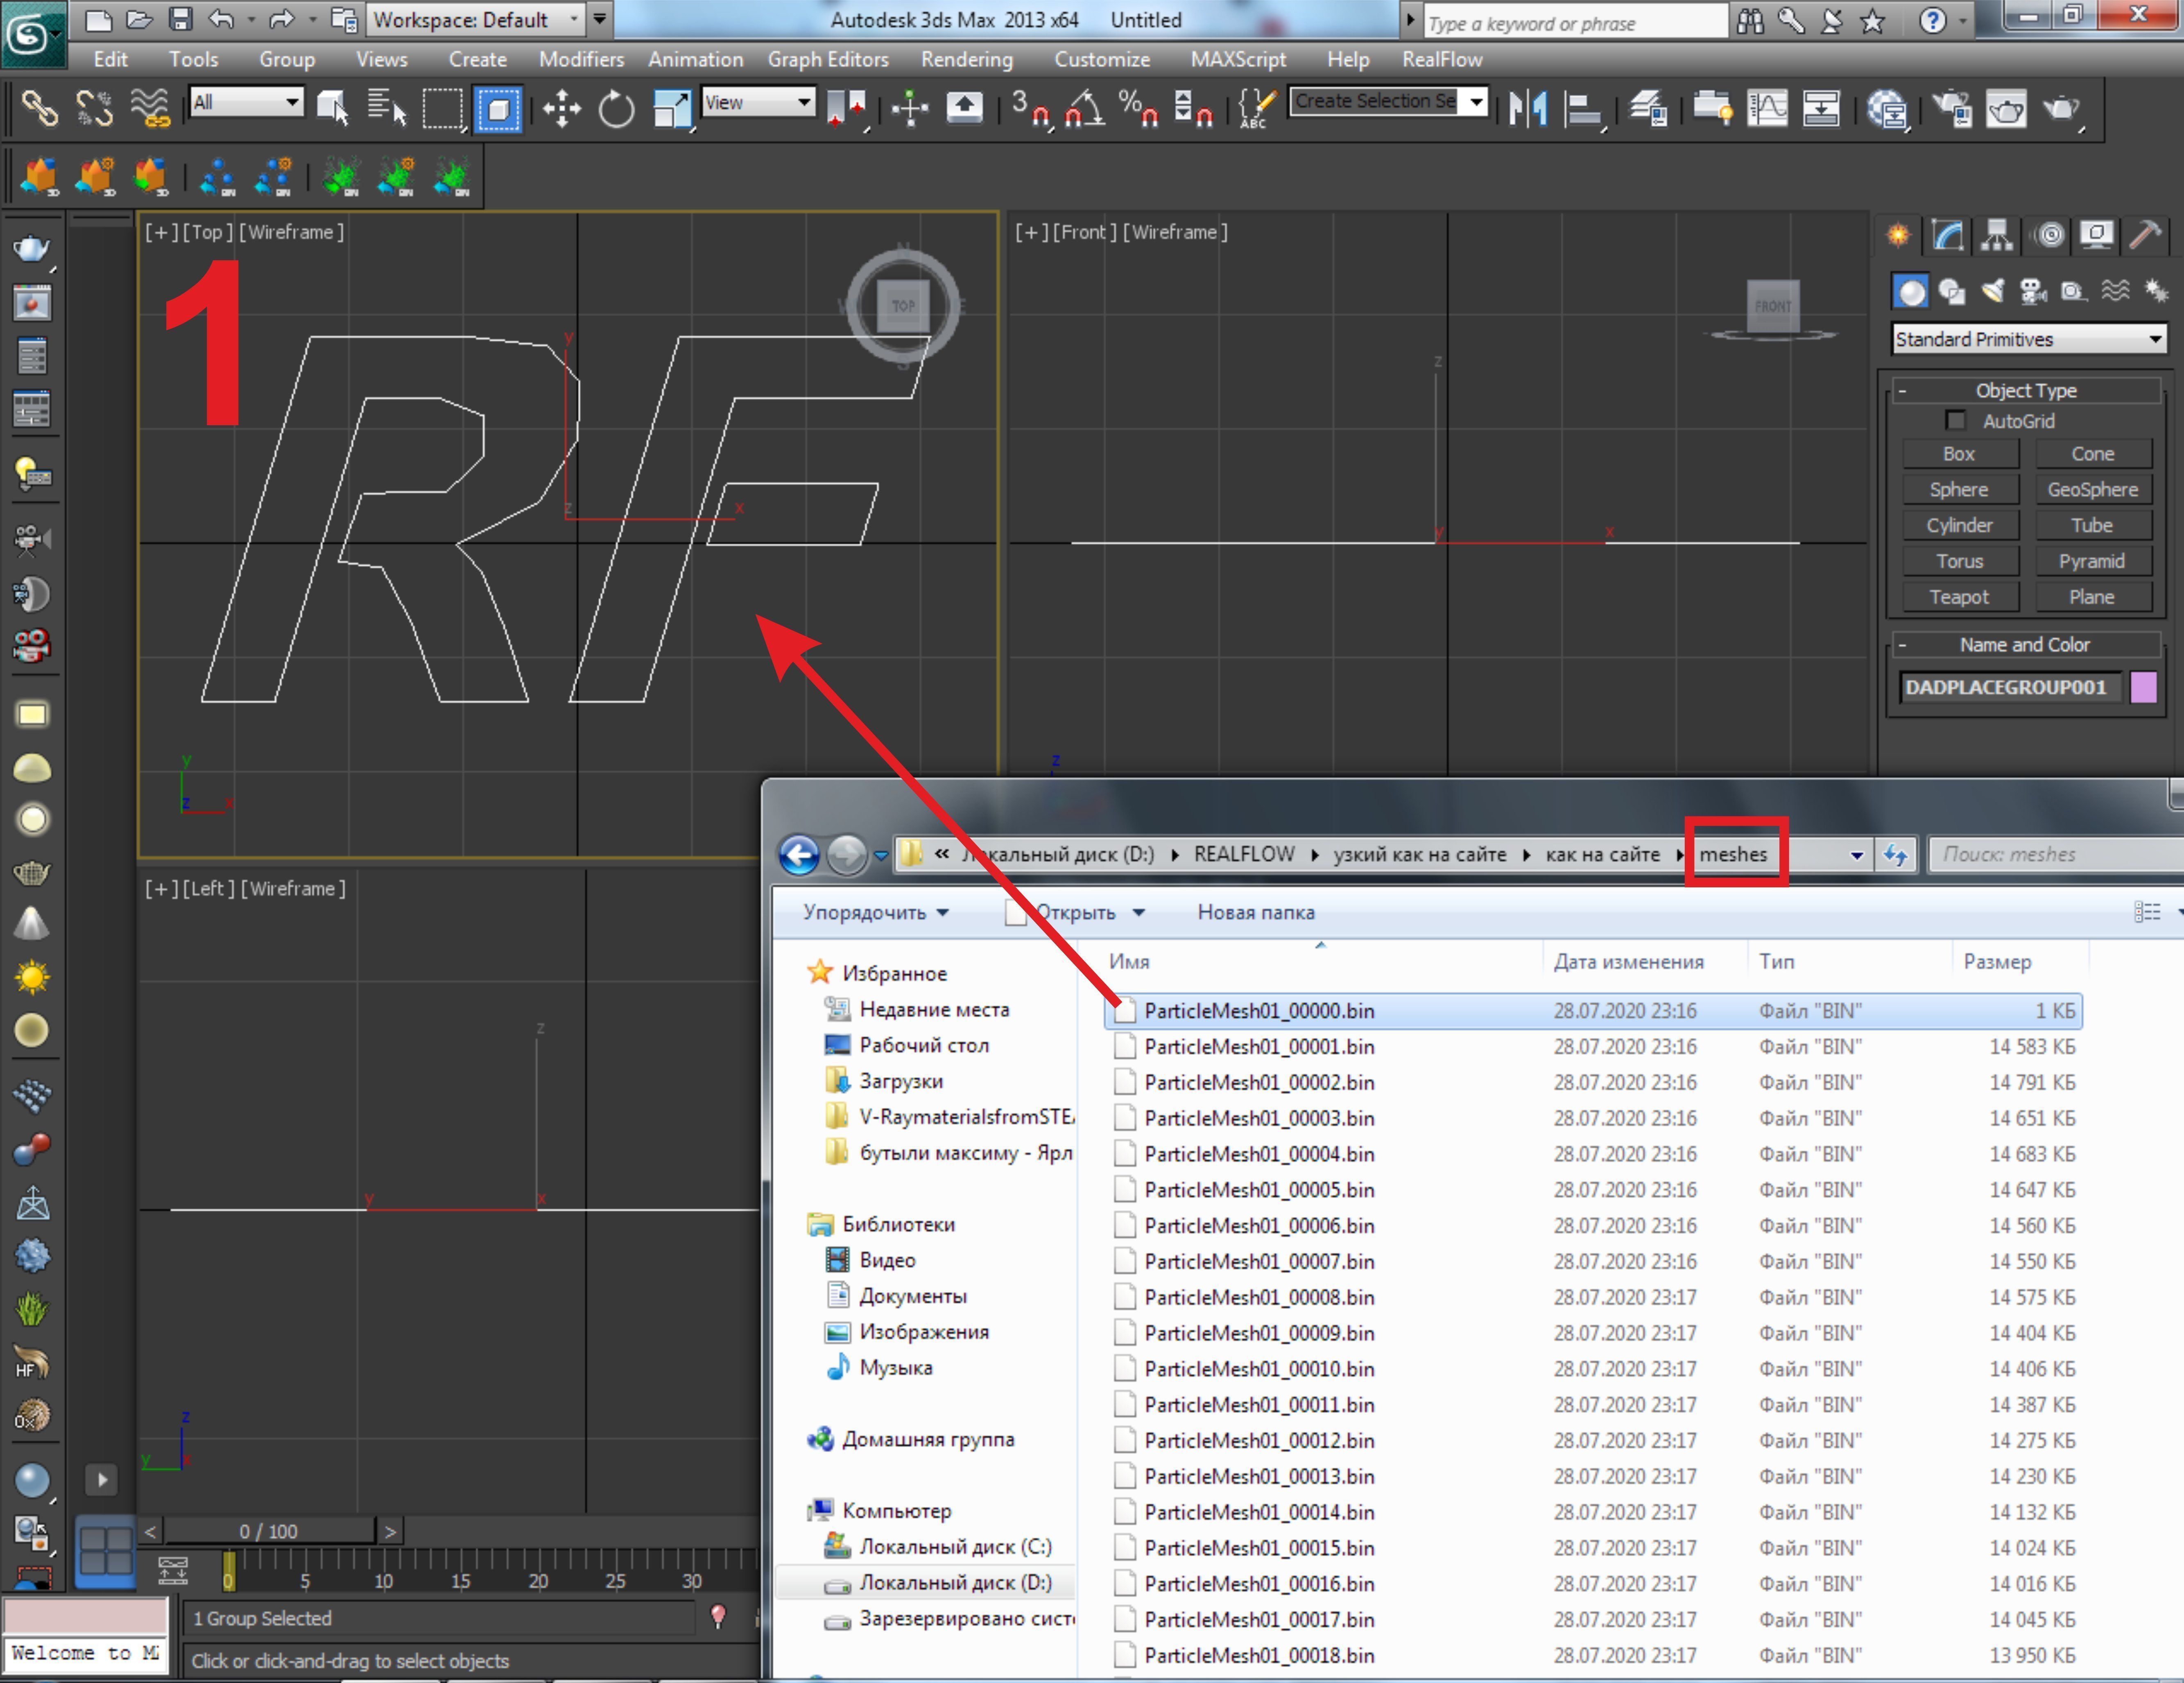Select file ParticleMesh01_00005.bin
The width and height of the screenshot is (2184, 1683).
[1258, 1190]
